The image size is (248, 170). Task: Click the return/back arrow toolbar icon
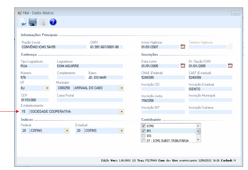tap(23, 22)
